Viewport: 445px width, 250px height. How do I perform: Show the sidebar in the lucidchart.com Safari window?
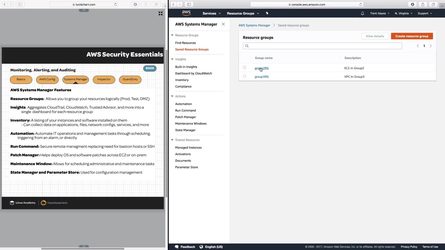point(20,5)
